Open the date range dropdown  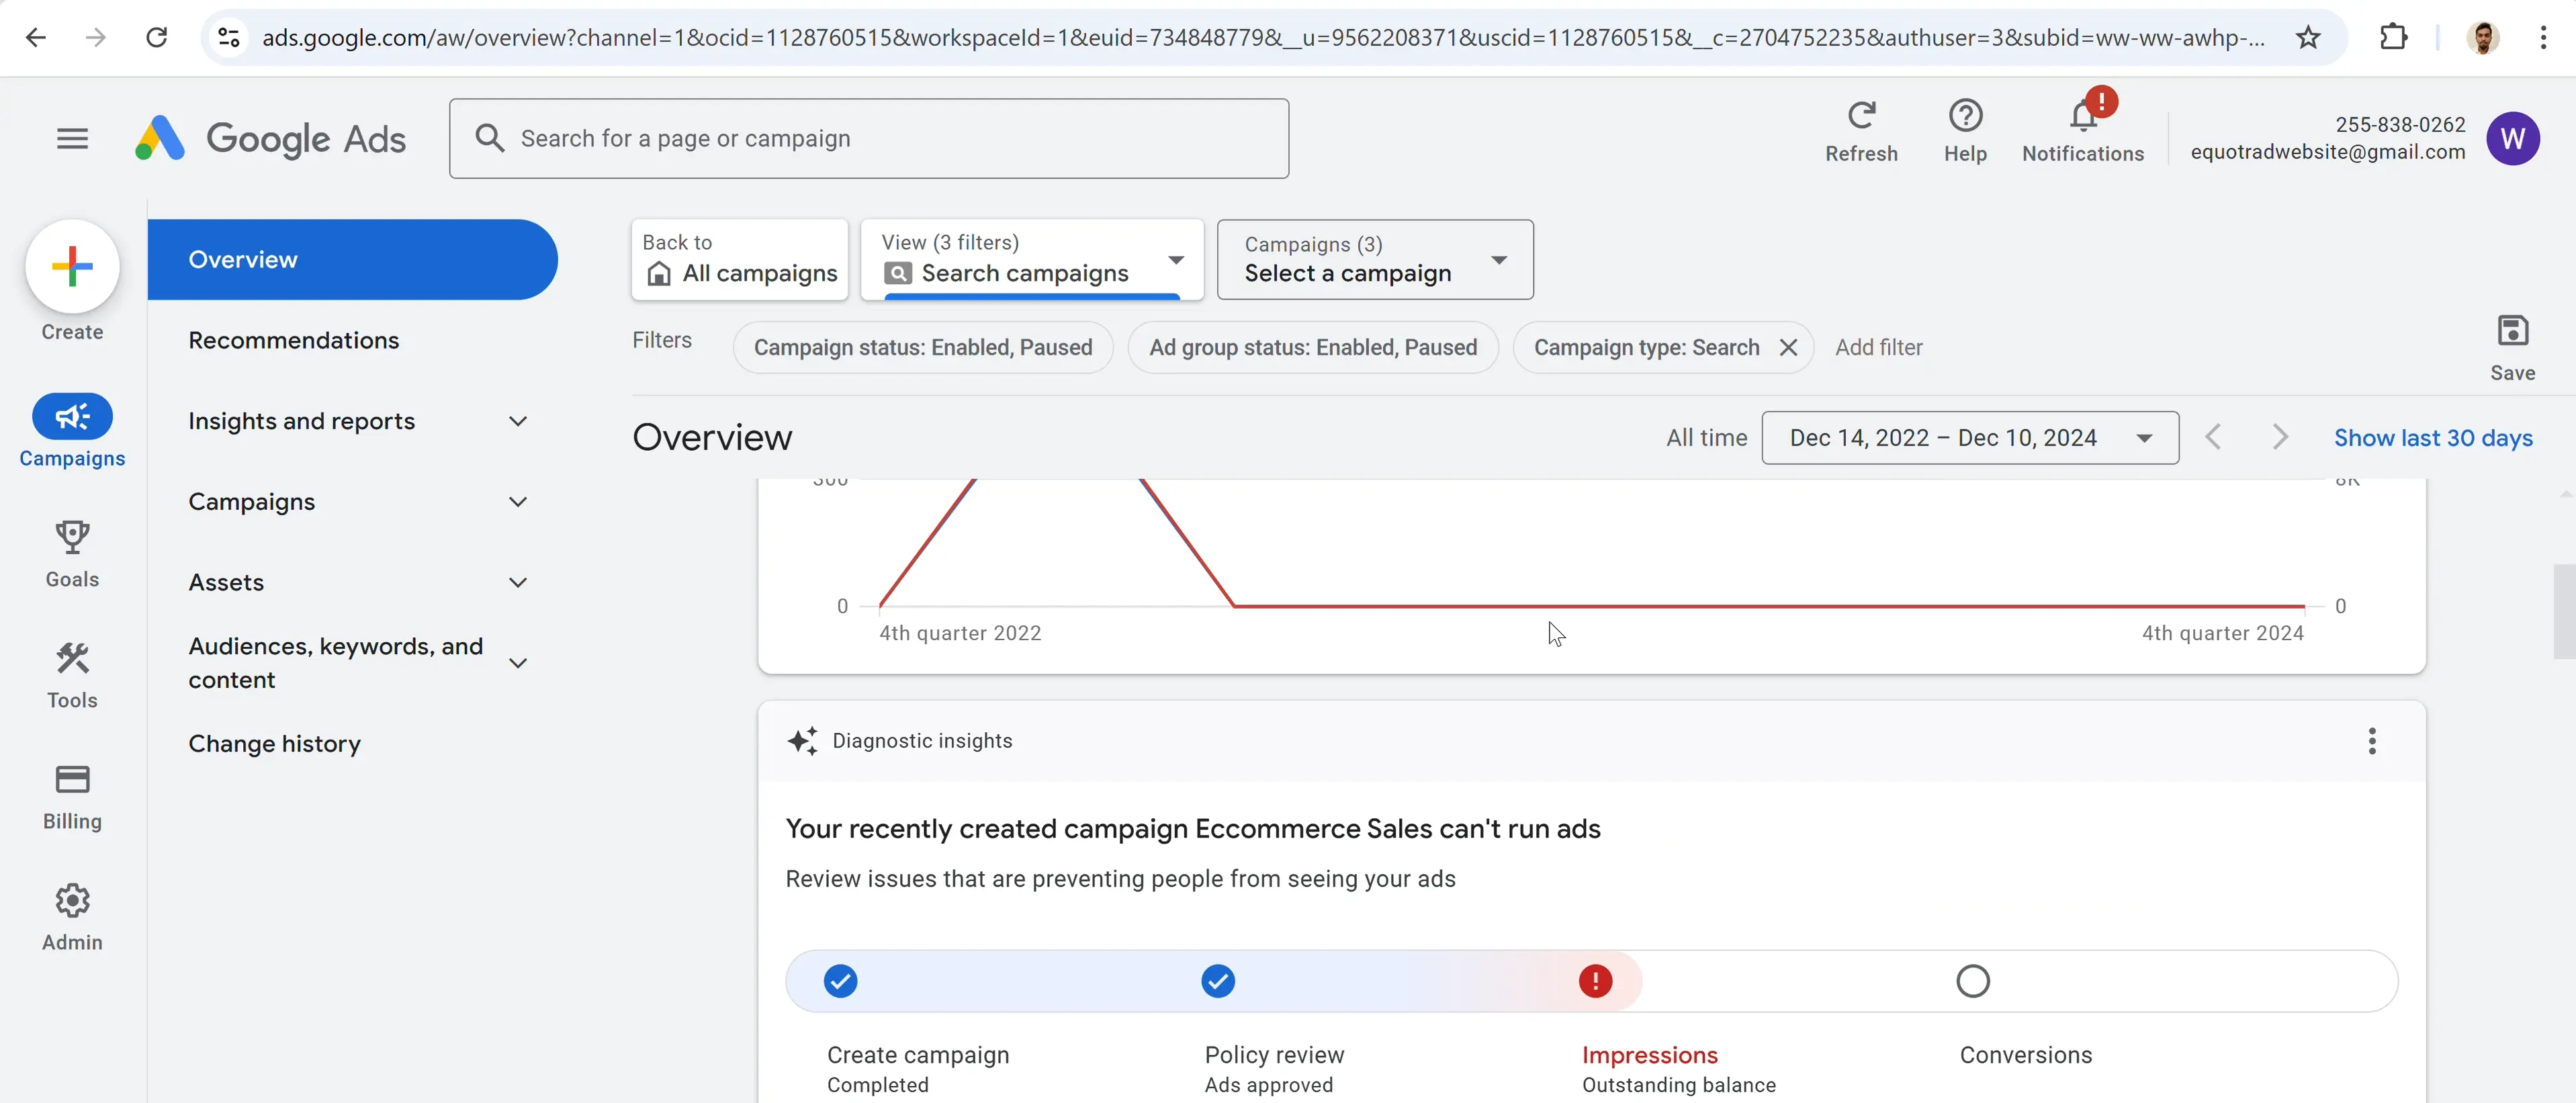pos(1968,437)
